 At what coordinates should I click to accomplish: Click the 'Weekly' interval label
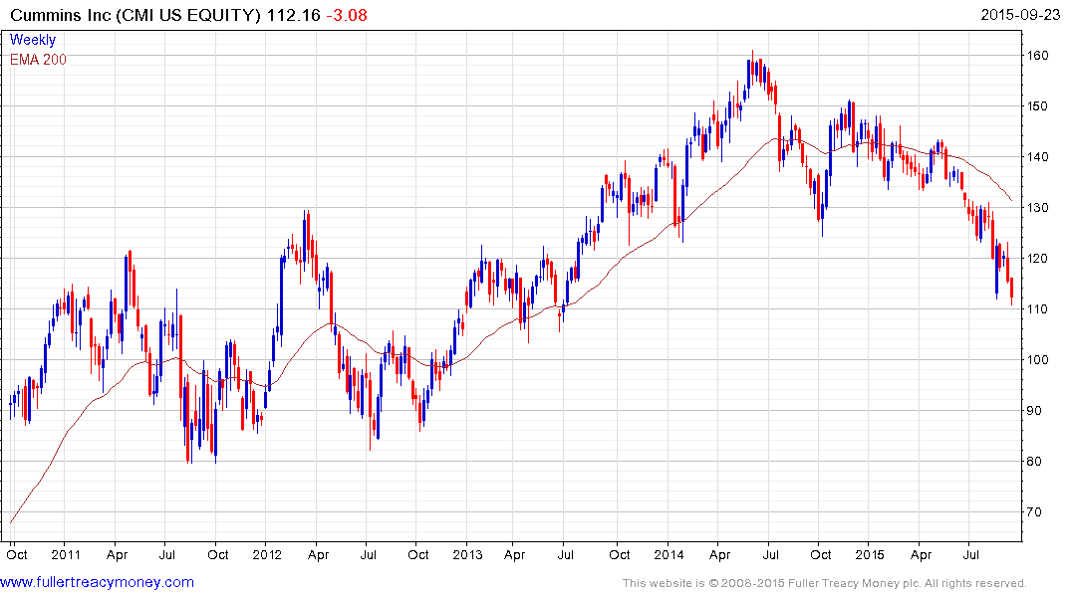point(33,40)
